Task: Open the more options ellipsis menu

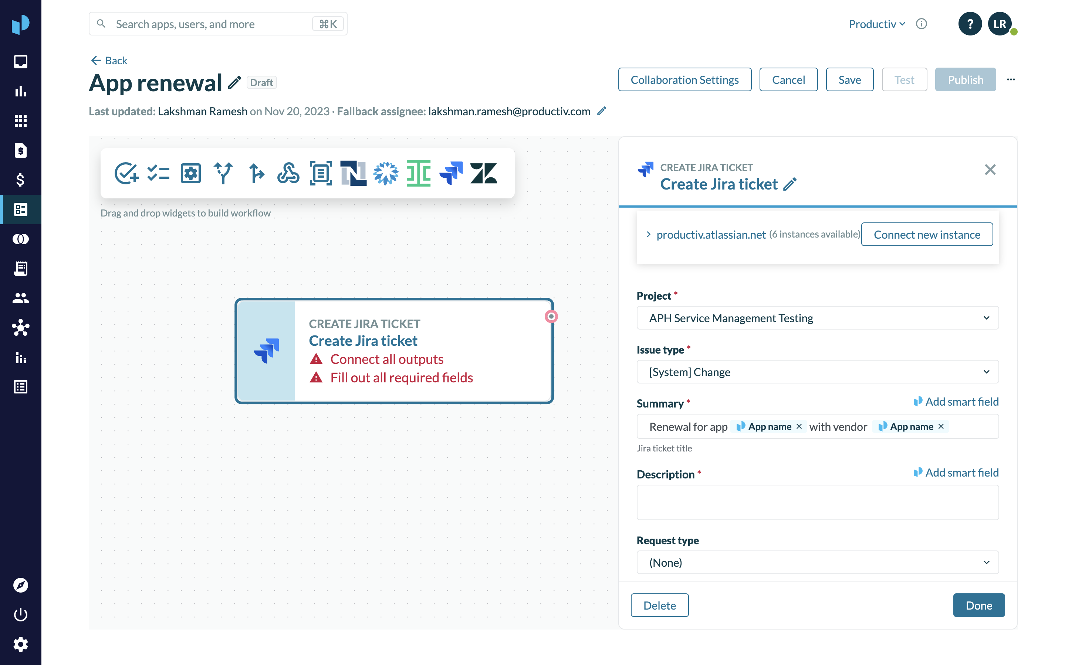Action: point(1011,79)
